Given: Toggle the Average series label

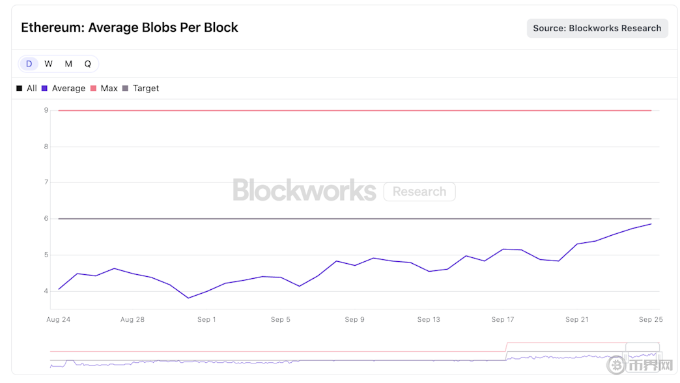Looking at the screenshot, I should tap(68, 89).
